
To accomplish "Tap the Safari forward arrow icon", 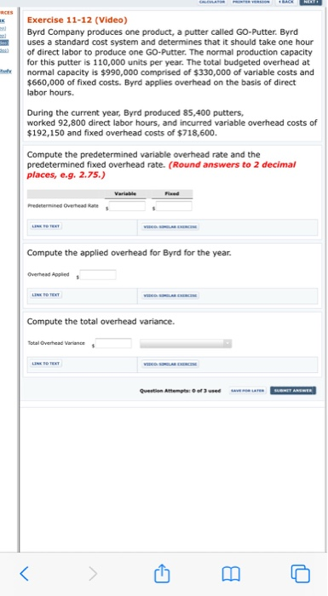I will [x=93, y=574].
